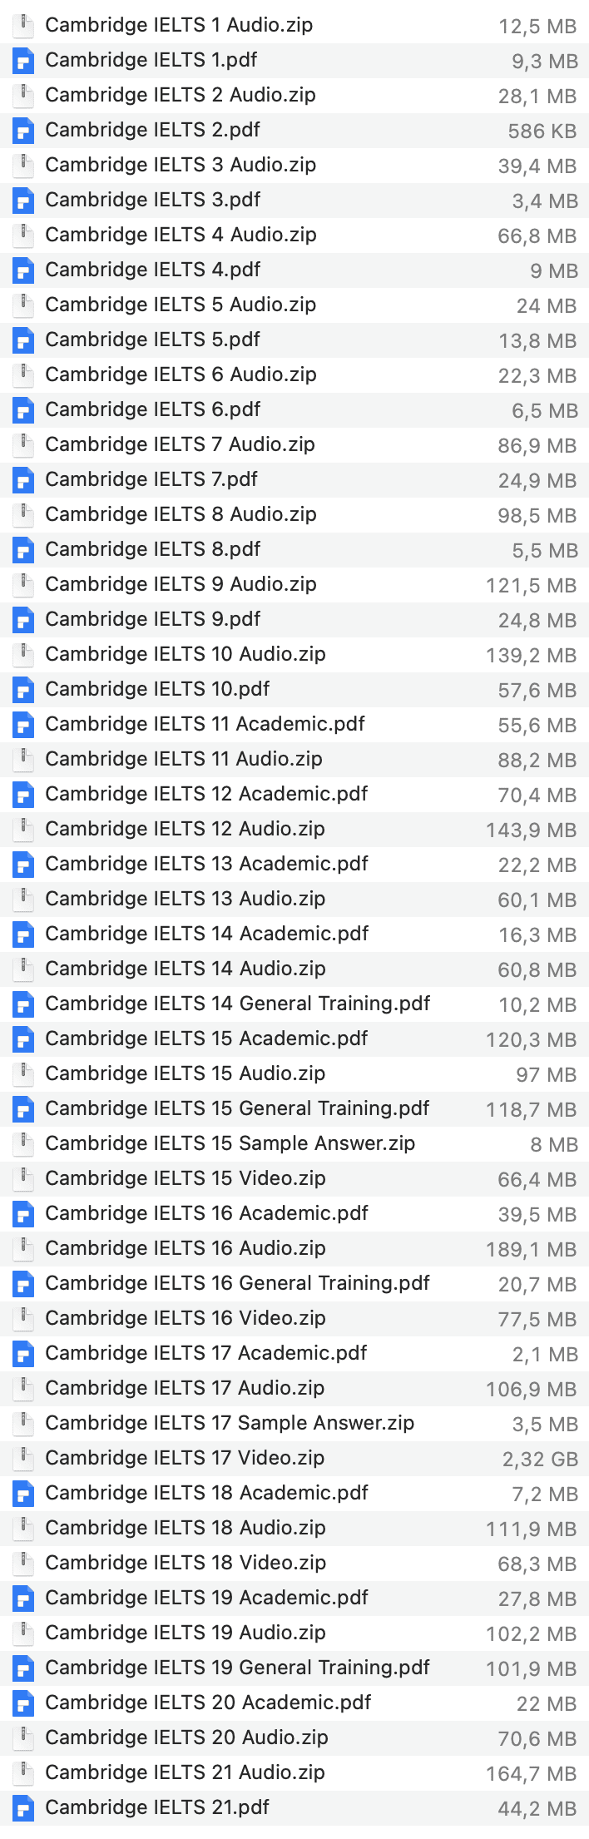This screenshot has height=1839, width=589.
Task: Click the zip icon for Cambridge IELTS 17 Video.zip
Action: click(24, 1459)
